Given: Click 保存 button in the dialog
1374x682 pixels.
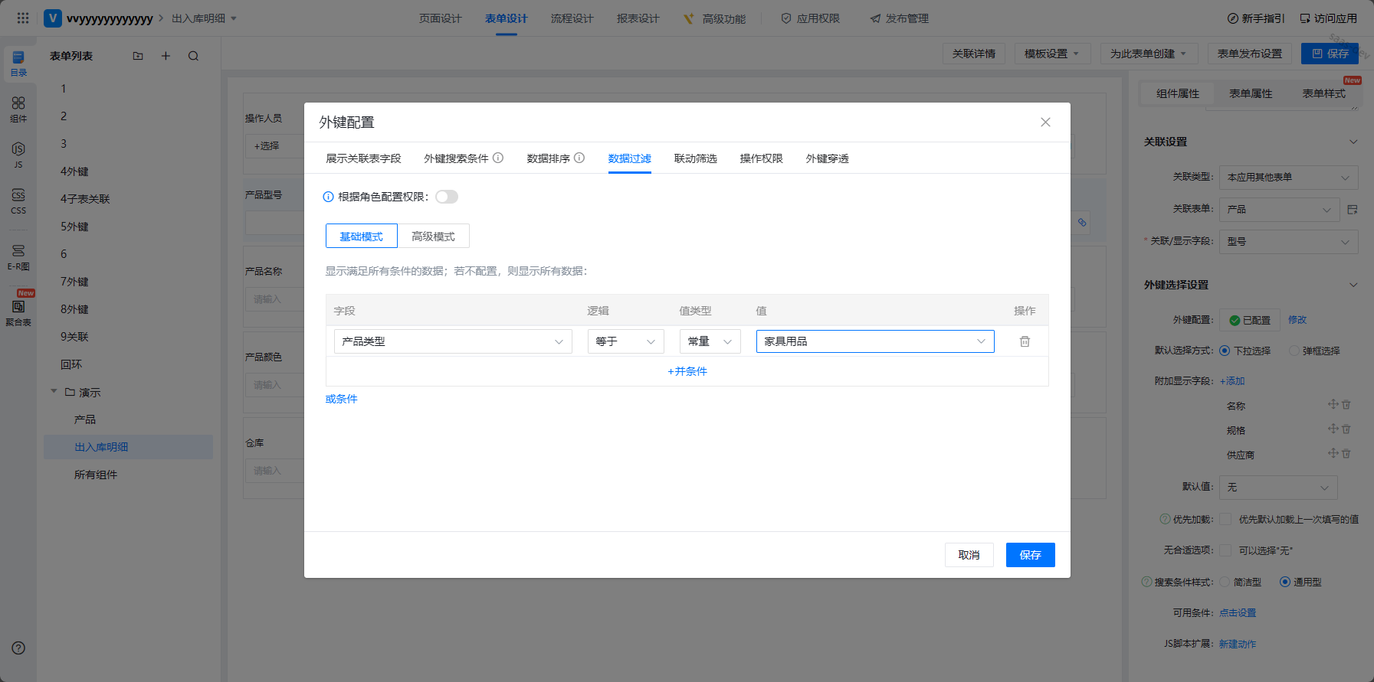Looking at the screenshot, I should point(1030,555).
